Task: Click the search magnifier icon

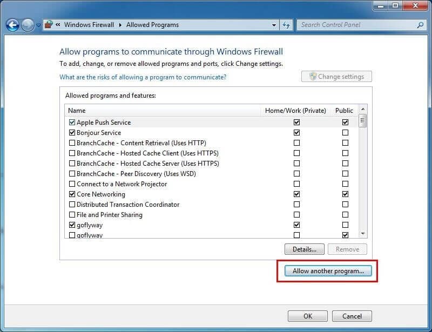Action: (x=420, y=25)
